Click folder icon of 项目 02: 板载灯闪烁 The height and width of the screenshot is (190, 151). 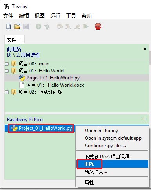click(14, 92)
